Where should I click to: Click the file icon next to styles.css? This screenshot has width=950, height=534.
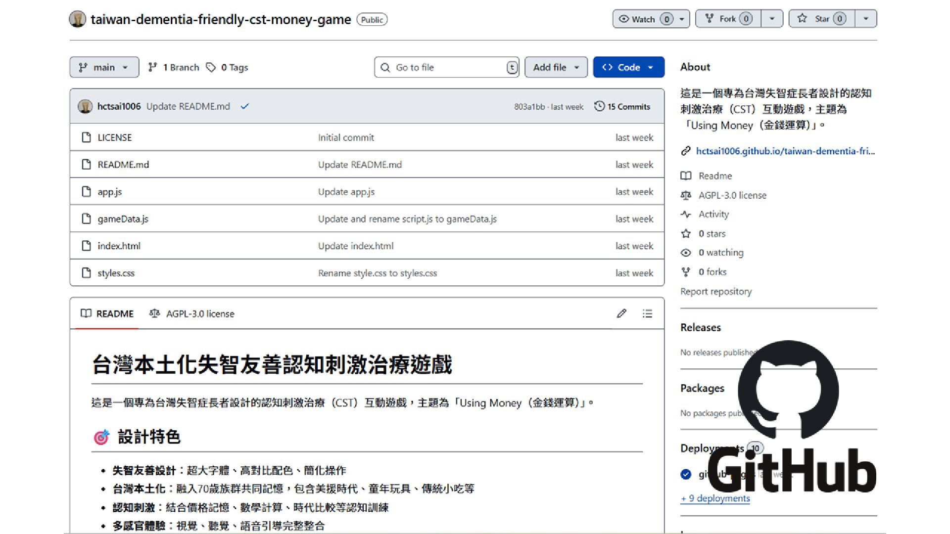pyautogui.click(x=86, y=273)
